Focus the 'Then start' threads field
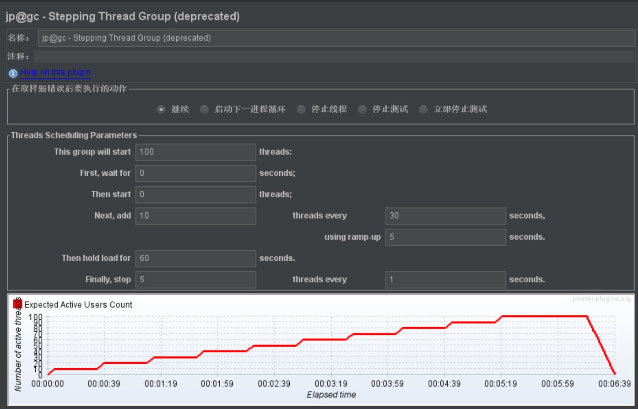 (195, 194)
